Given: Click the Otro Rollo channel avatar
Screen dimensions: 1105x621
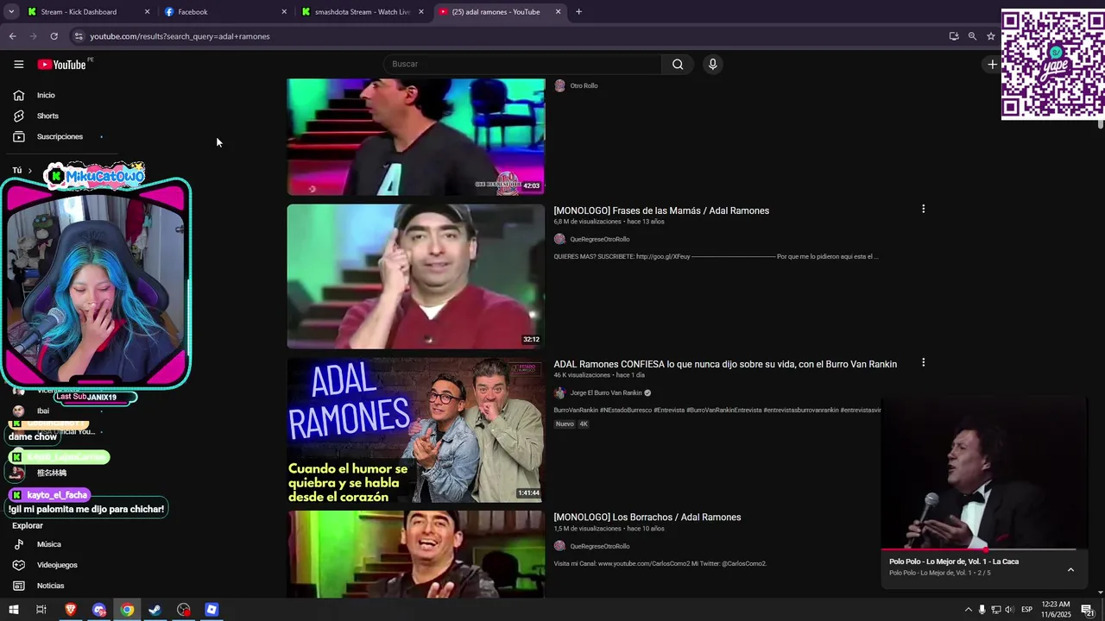Looking at the screenshot, I should (x=559, y=85).
